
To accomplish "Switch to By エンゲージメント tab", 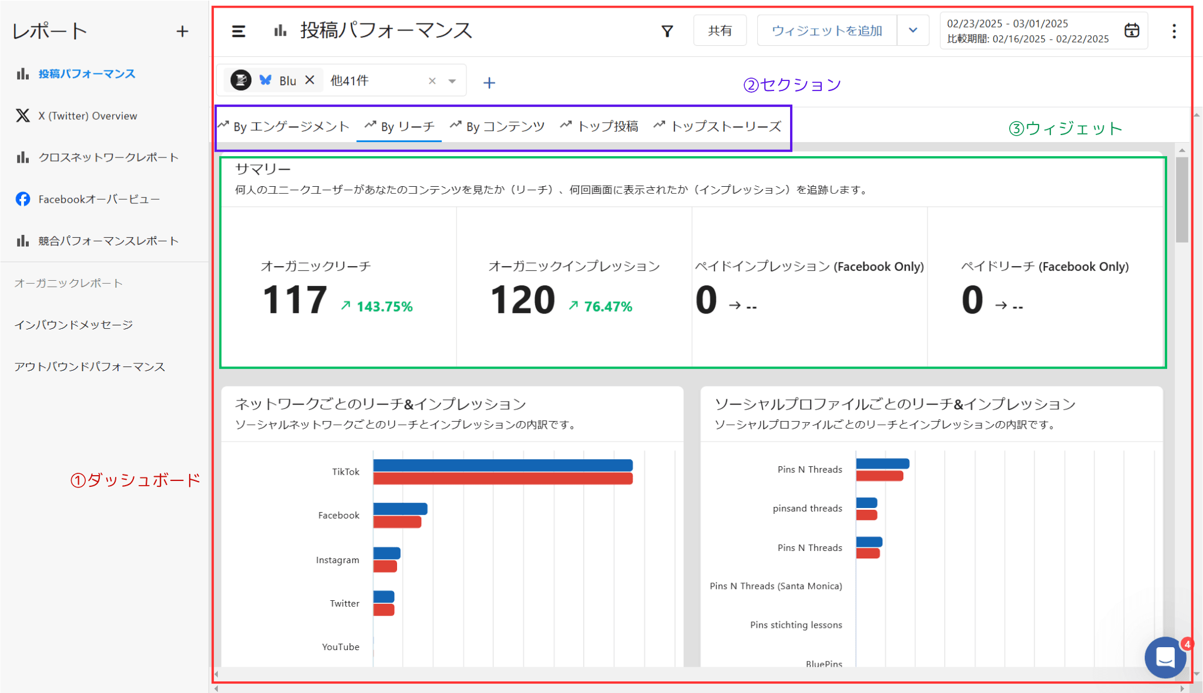I will [284, 126].
